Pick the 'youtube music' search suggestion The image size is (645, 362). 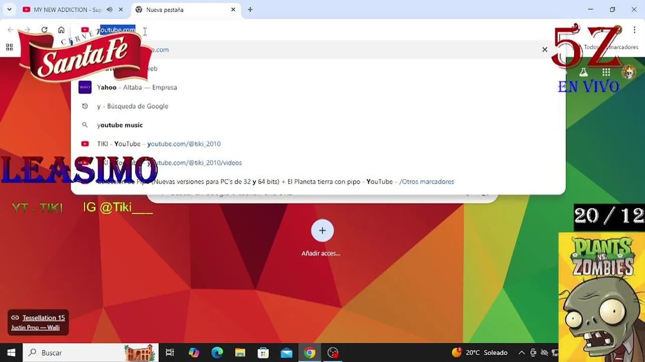[318, 125]
